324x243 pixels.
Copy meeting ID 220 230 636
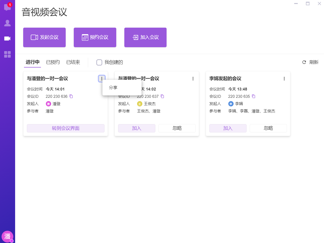coord(71,96)
